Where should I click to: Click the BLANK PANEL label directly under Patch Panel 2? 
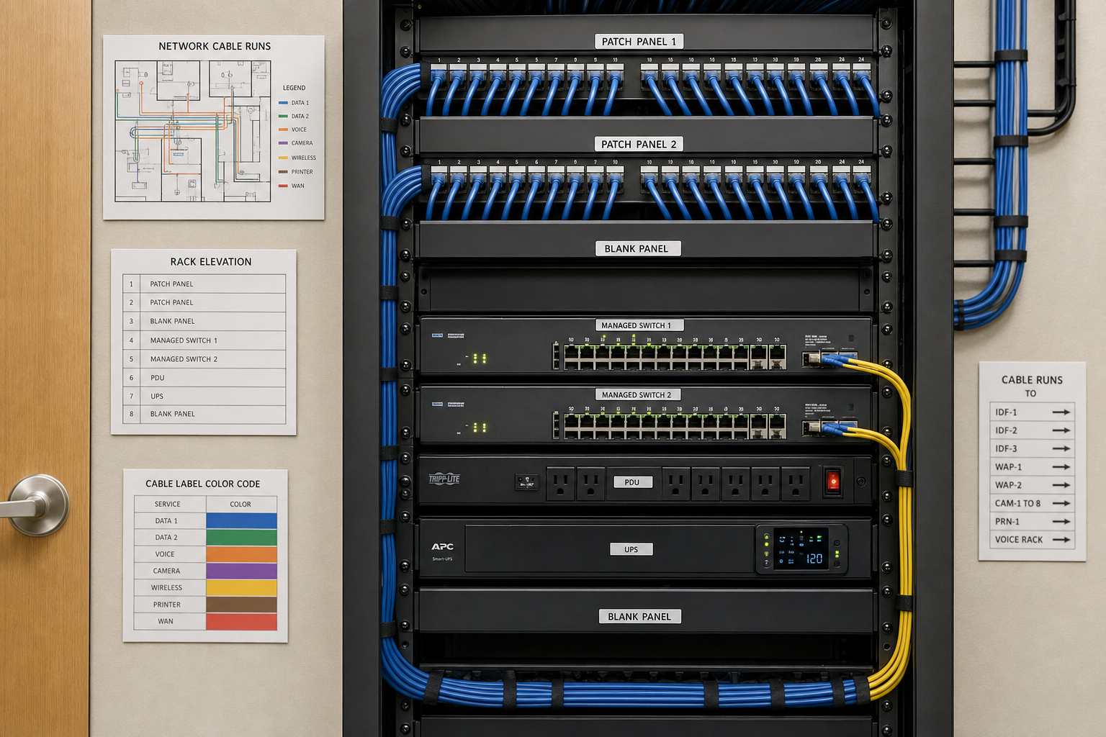click(637, 248)
